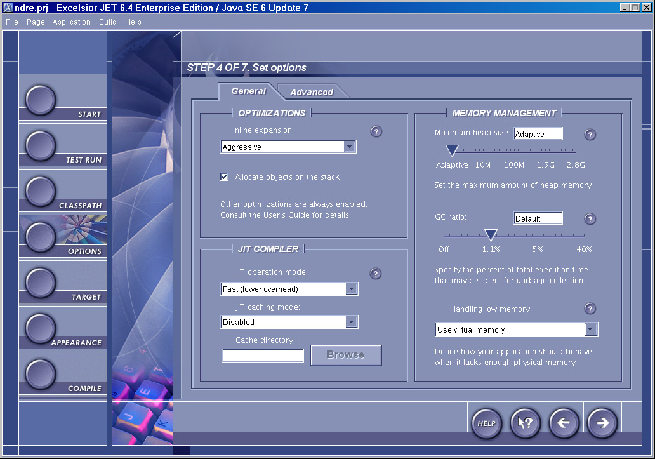Click the round HELP button
The width and height of the screenshot is (655, 459).
486,423
